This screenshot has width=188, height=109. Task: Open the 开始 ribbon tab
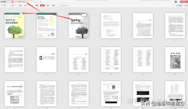click(20, 5)
